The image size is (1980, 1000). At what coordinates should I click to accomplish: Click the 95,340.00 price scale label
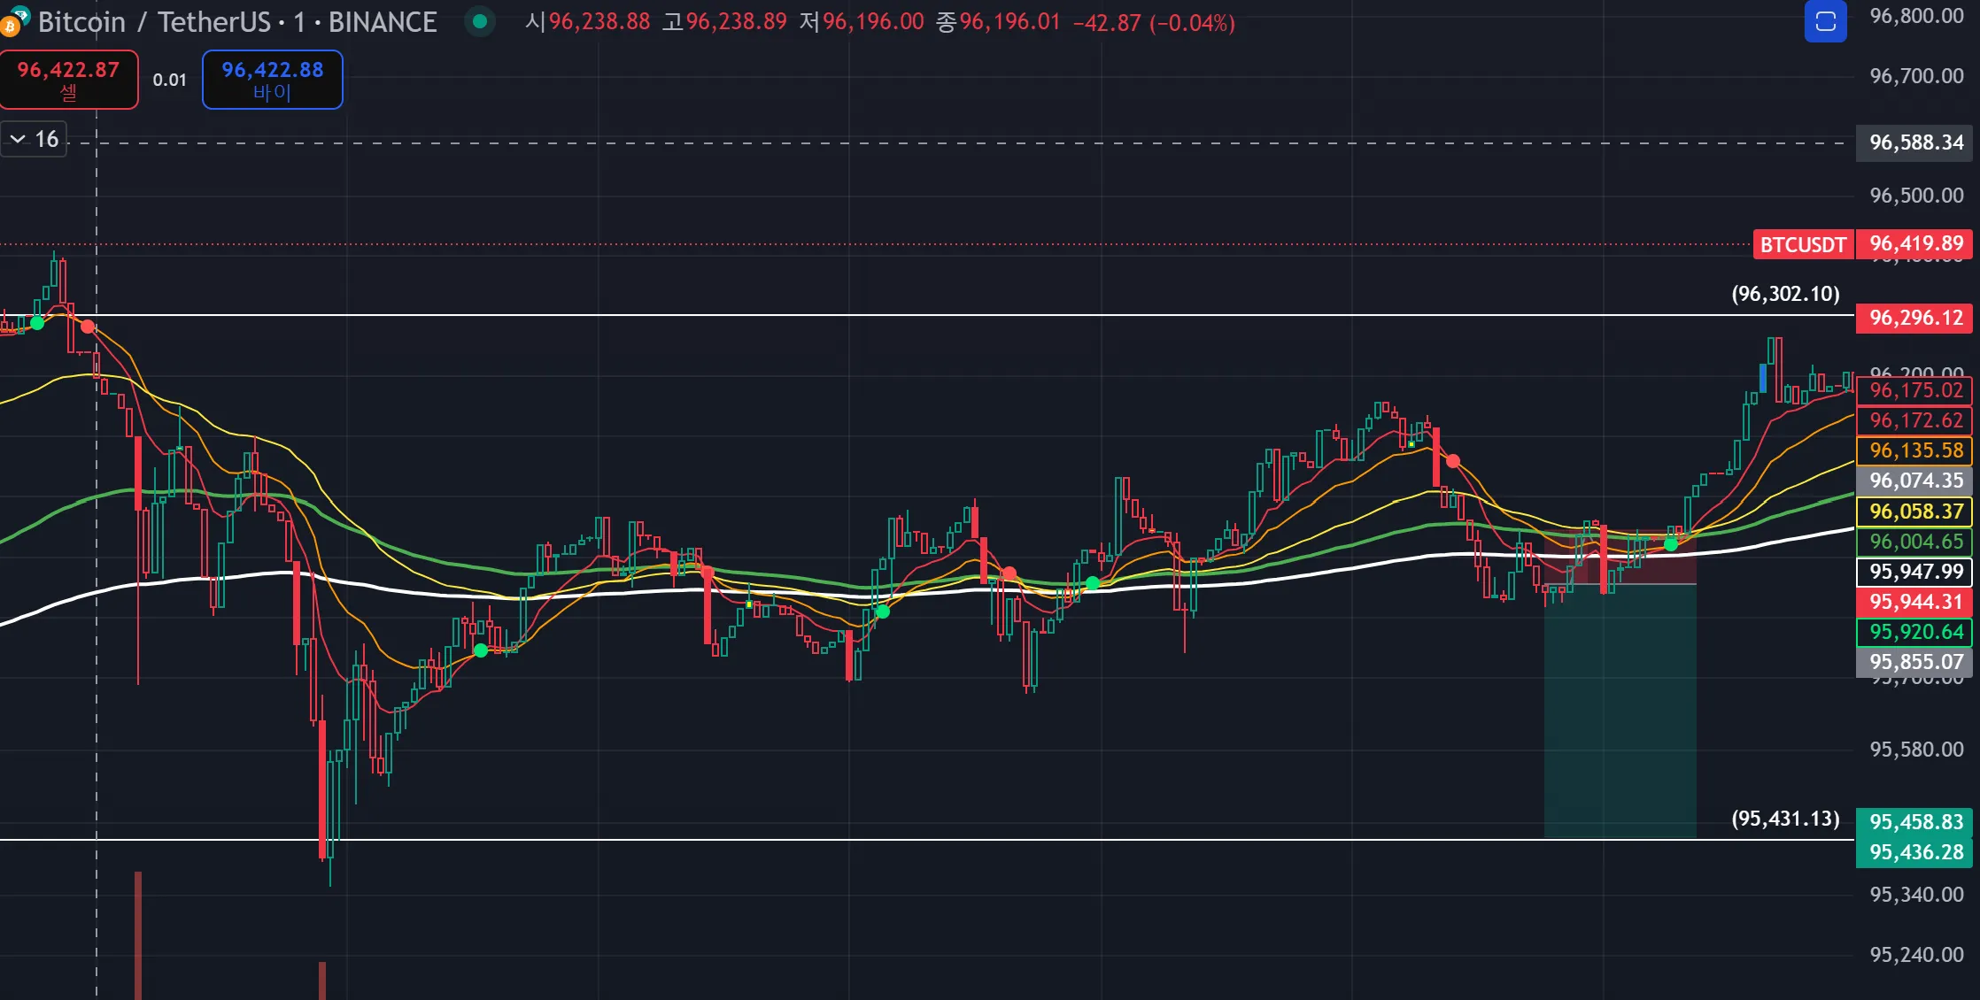(x=1916, y=895)
